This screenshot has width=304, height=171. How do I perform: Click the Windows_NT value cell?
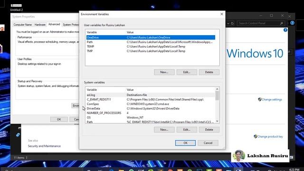pos(135,117)
